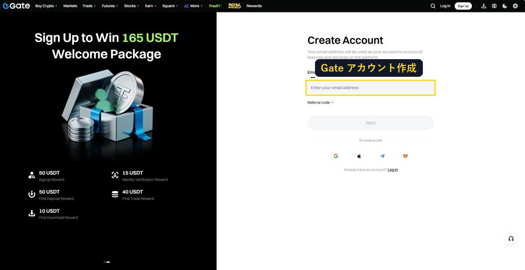The image size is (525, 270).
Task: Click the First Trade Reward coins icon
Action: click(x=115, y=194)
